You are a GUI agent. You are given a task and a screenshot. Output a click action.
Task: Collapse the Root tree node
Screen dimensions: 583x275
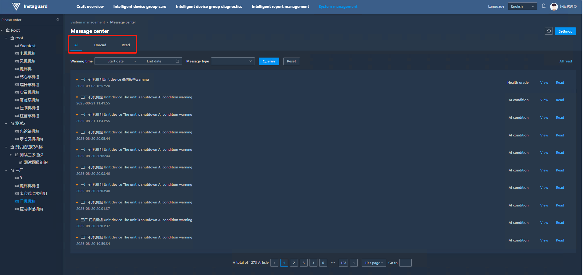point(2,30)
